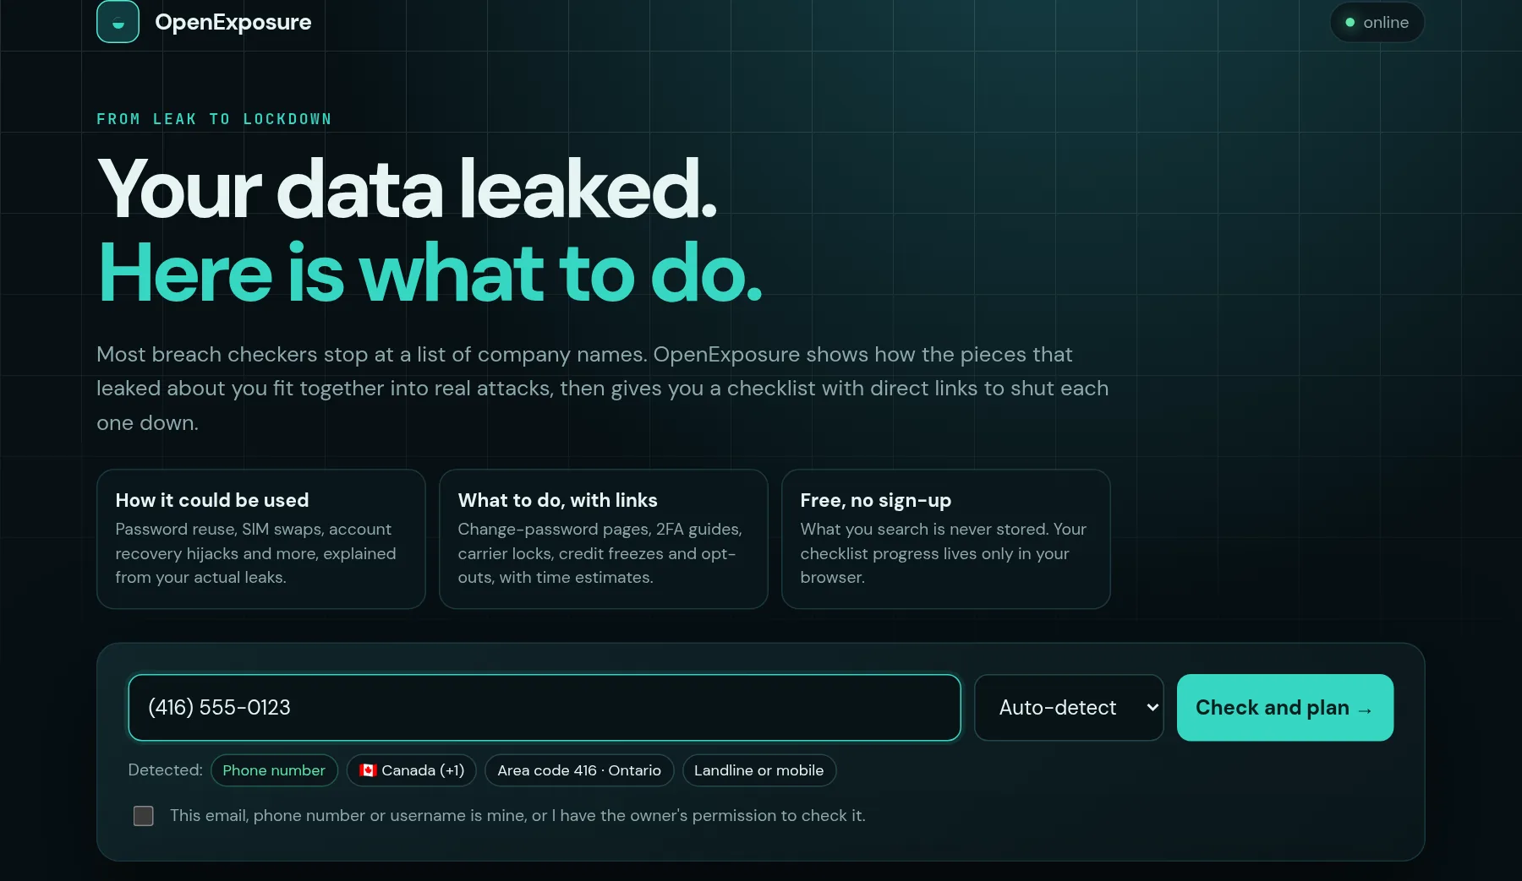This screenshot has width=1522, height=881.
Task: Expand the dropdown chevron beside Auto-detect
Action: tap(1152, 708)
